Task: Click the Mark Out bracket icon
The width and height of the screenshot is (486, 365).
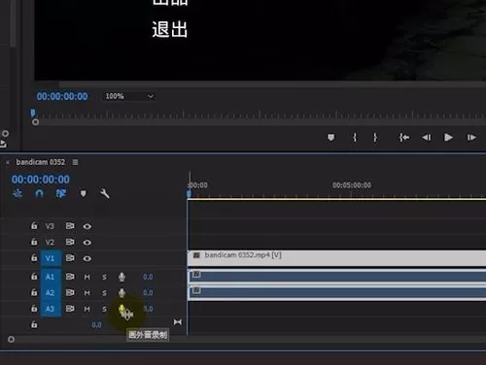Action: [375, 138]
